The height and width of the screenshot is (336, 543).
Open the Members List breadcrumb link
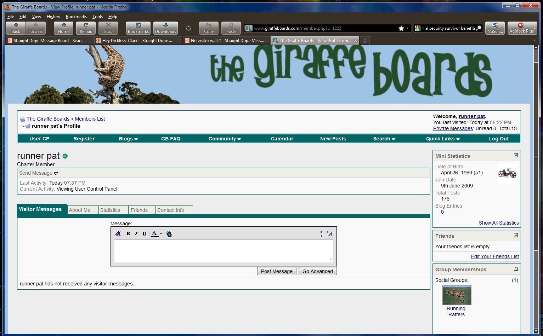point(90,119)
